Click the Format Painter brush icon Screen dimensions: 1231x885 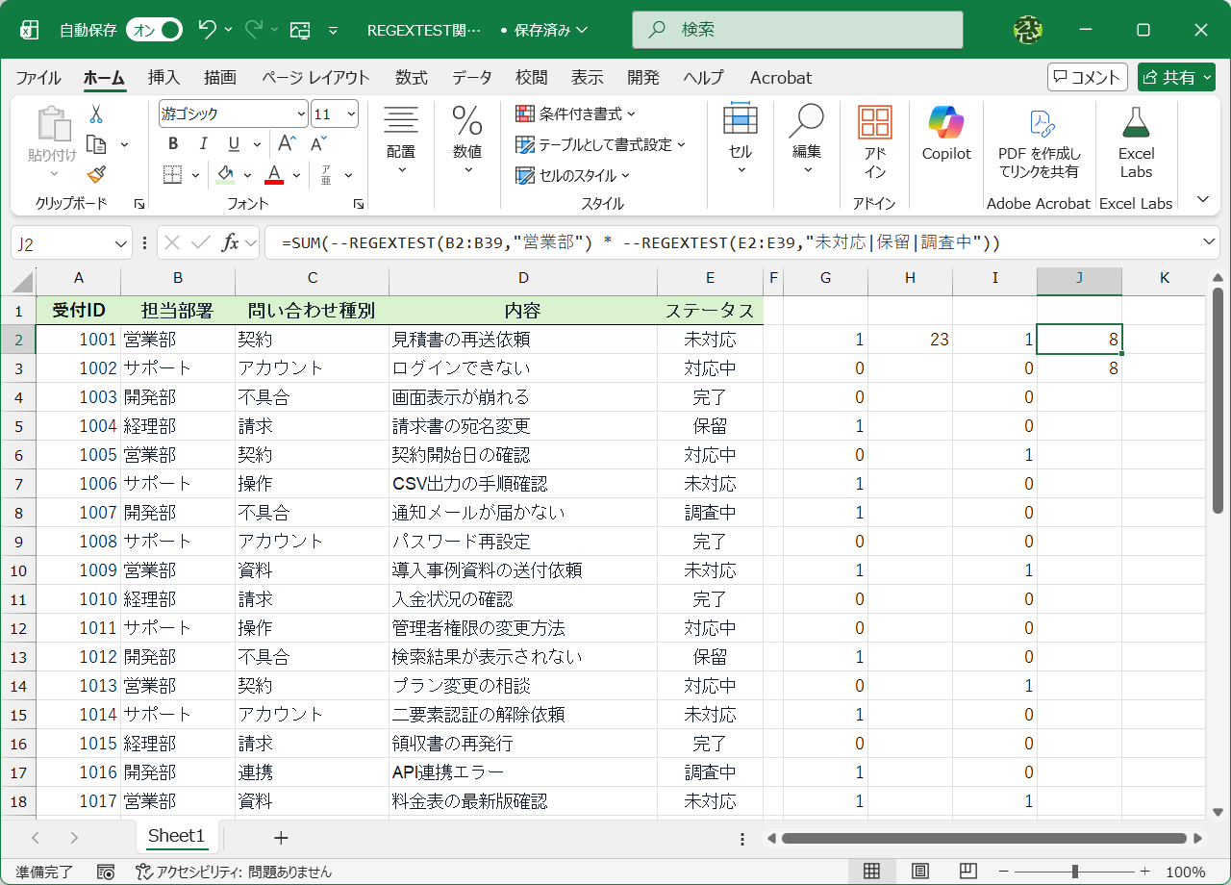96,174
